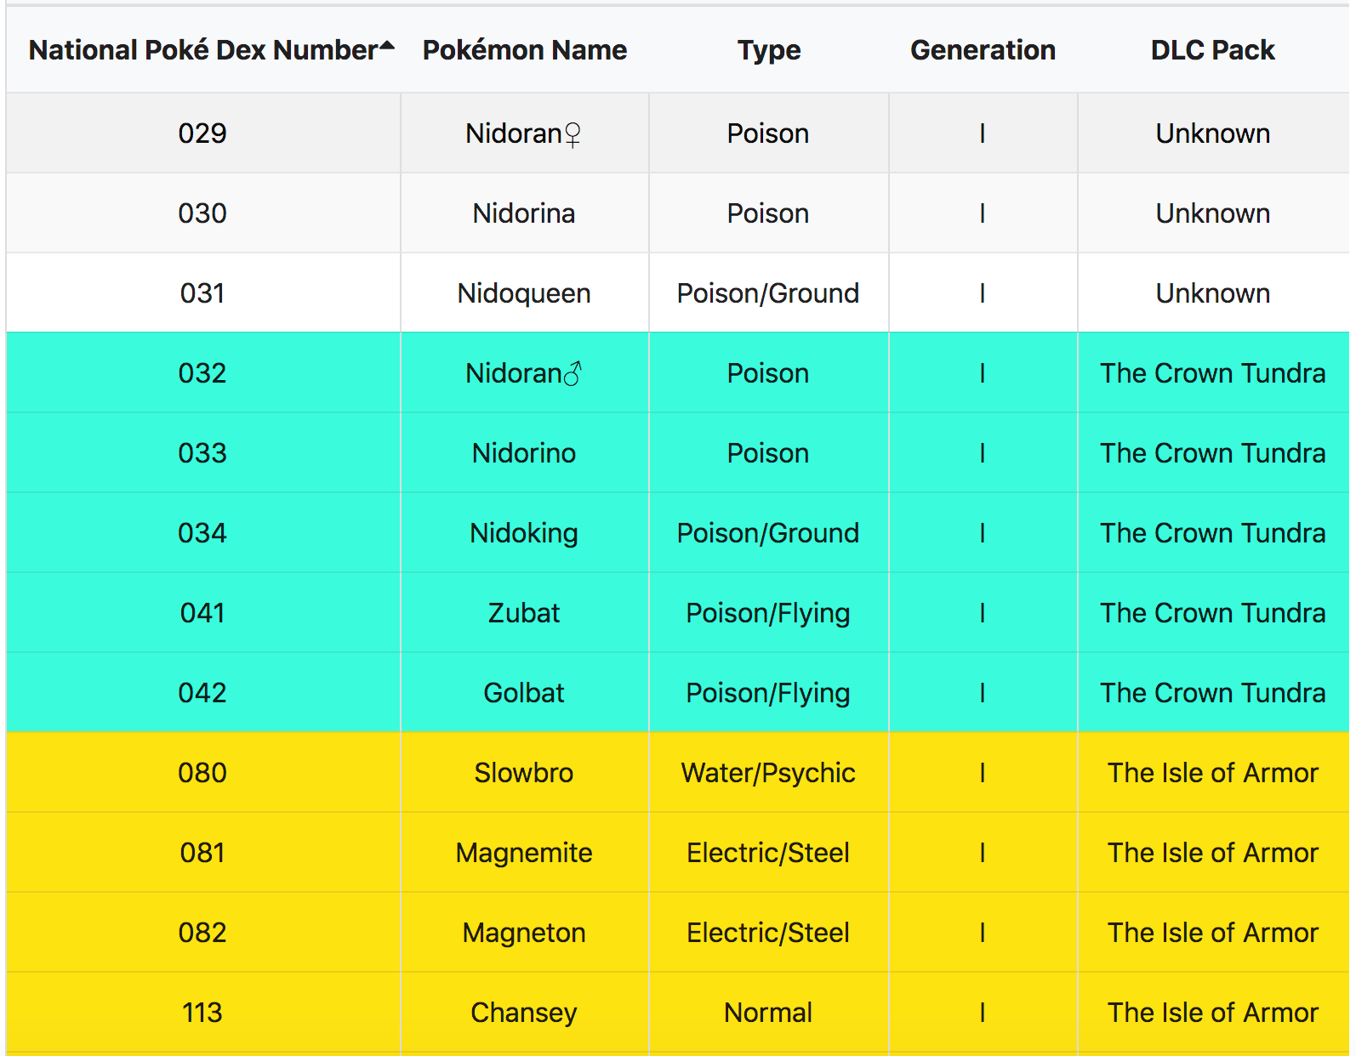Sort by the National Poké Dex Number header
The image size is (1356, 1056).
coord(203,50)
